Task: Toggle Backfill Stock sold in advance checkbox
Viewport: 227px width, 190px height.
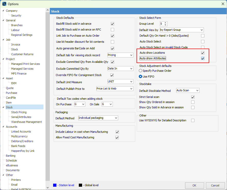Action: click(113, 24)
